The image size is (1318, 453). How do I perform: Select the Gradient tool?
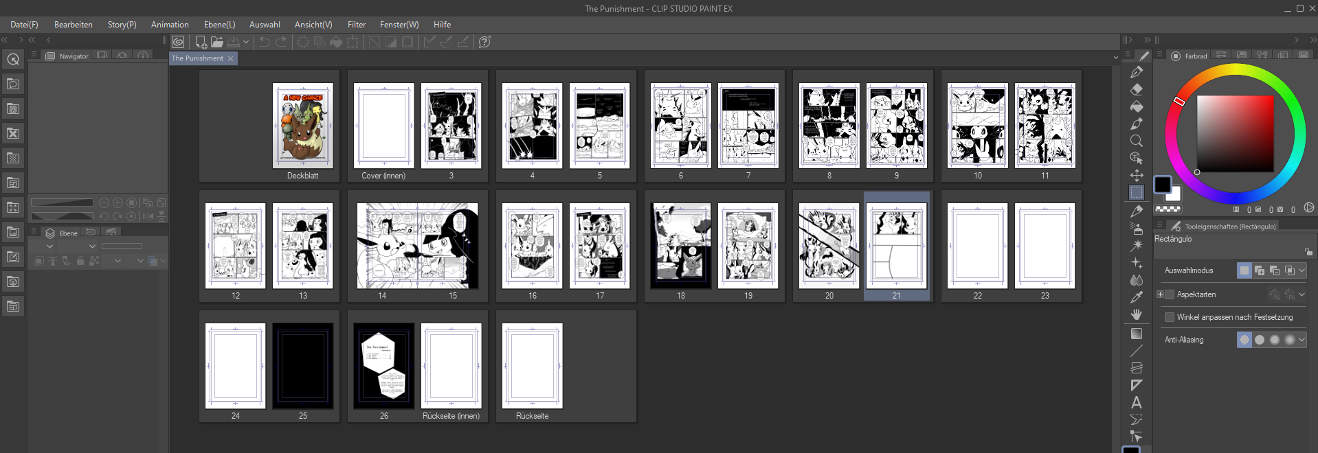(x=1137, y=334)
